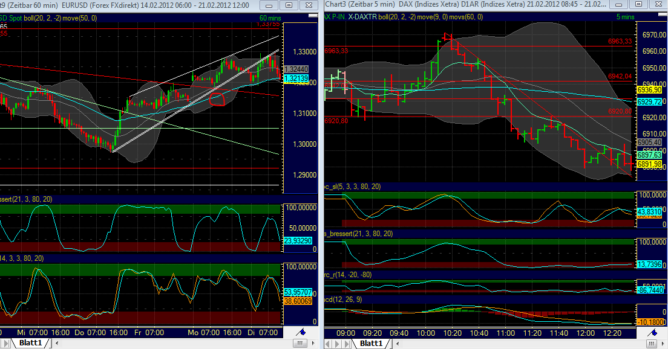This screenshot has width=668, height=349.
Task: Click left arrow of the DAX horizontal scrollbar
Action: (398, 343)
